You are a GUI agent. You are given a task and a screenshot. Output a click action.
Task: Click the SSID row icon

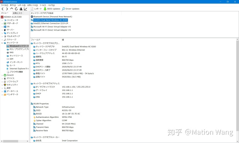34,110
